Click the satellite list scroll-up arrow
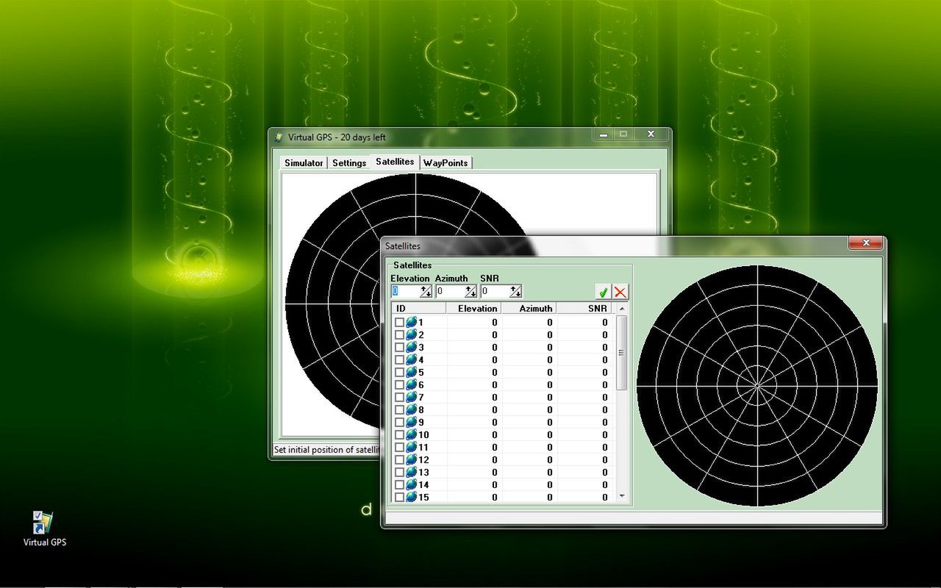 621,308
